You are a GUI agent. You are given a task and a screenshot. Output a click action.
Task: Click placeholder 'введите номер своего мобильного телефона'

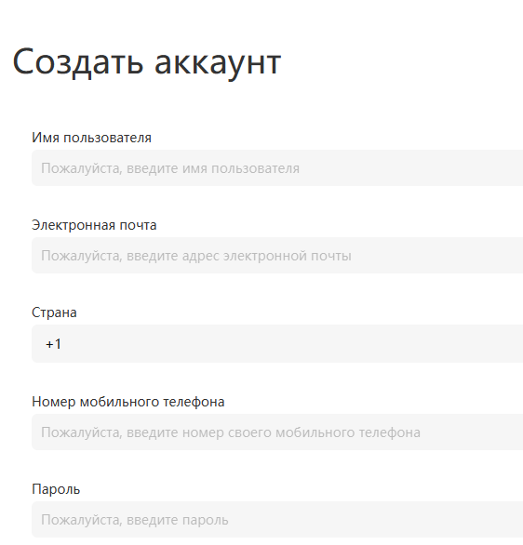click(x=274, y=432)
